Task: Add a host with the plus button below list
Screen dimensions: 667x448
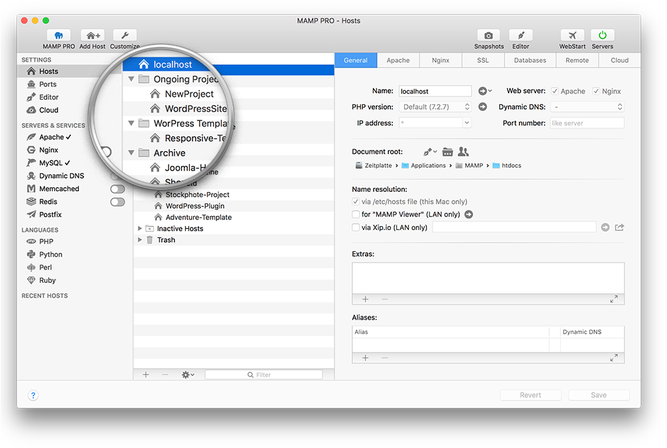Action: point(146,375)
